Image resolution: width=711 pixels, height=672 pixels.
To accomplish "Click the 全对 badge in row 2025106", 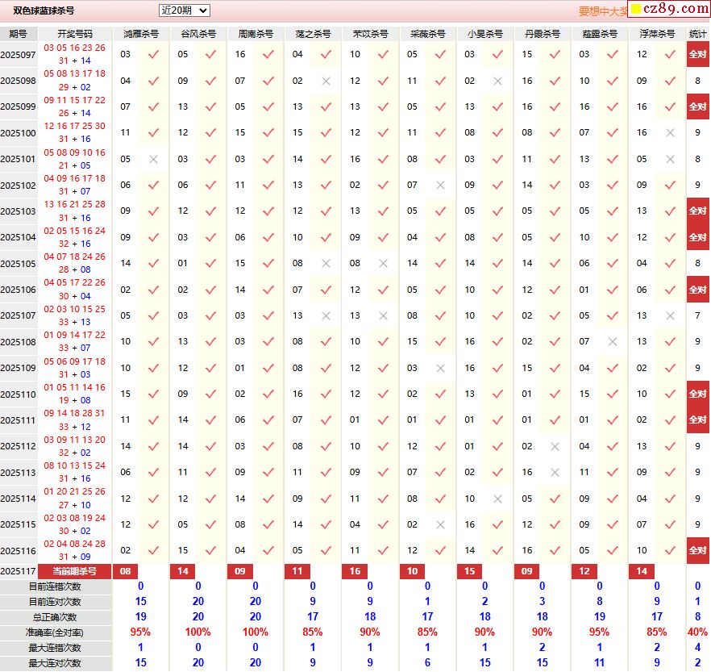I will tap(698, 290).
